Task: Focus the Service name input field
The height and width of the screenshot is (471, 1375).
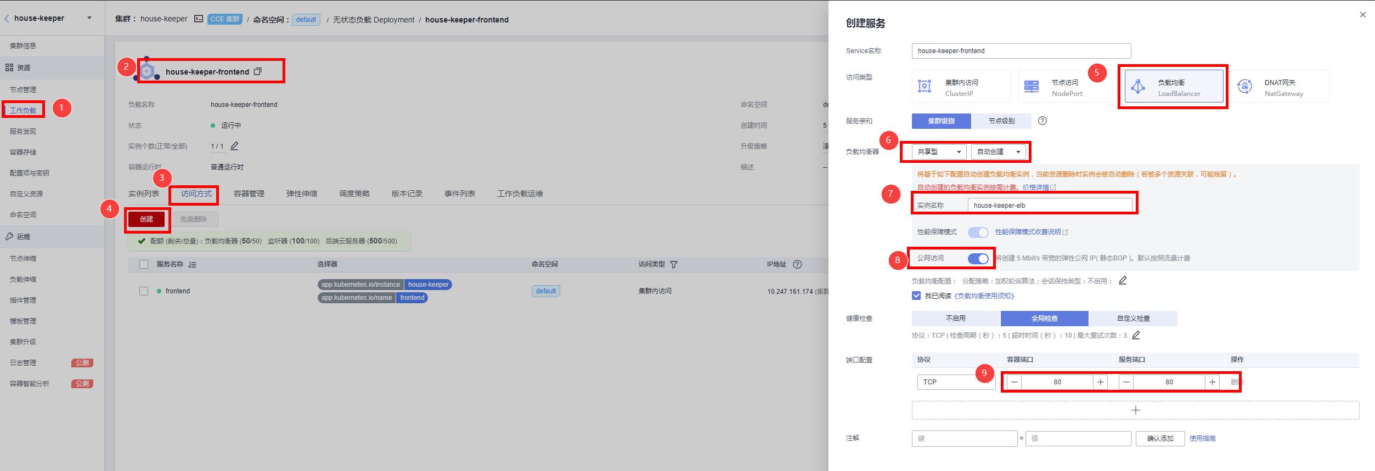Action: (1021, 51)
